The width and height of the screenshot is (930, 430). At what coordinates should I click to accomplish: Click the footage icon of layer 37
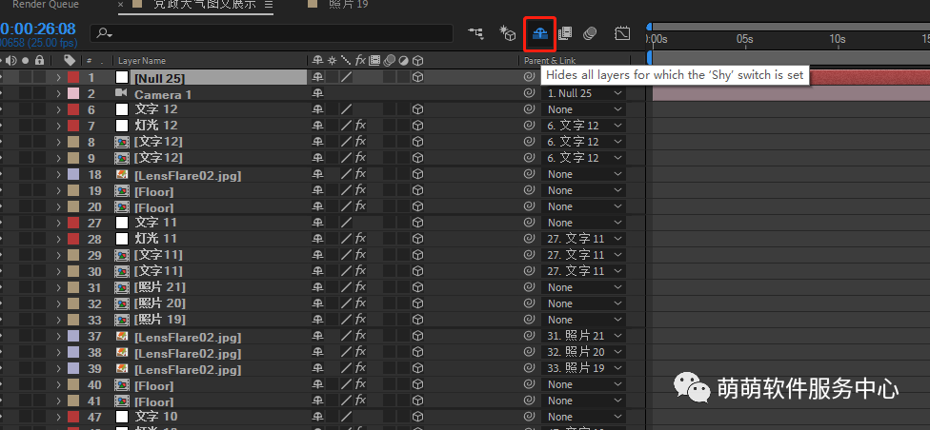click(x=122, y=337)
